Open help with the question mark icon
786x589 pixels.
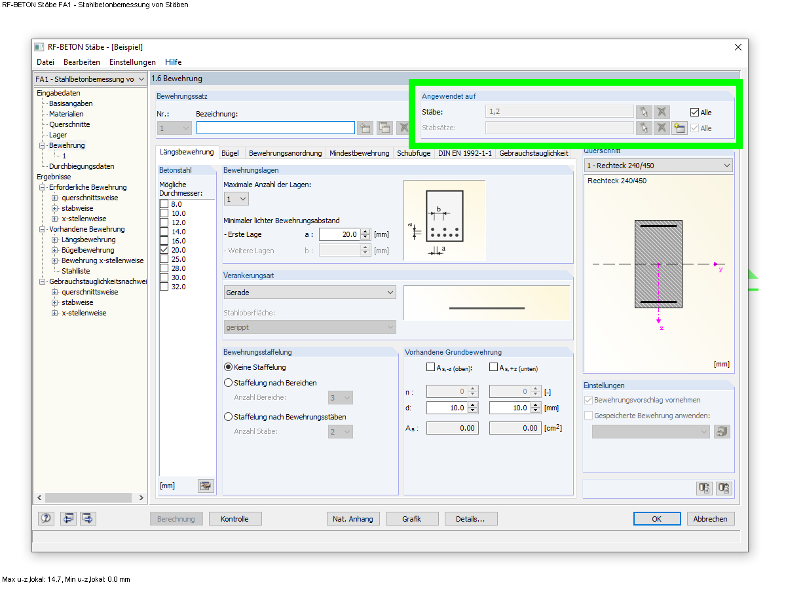point(46,518)
